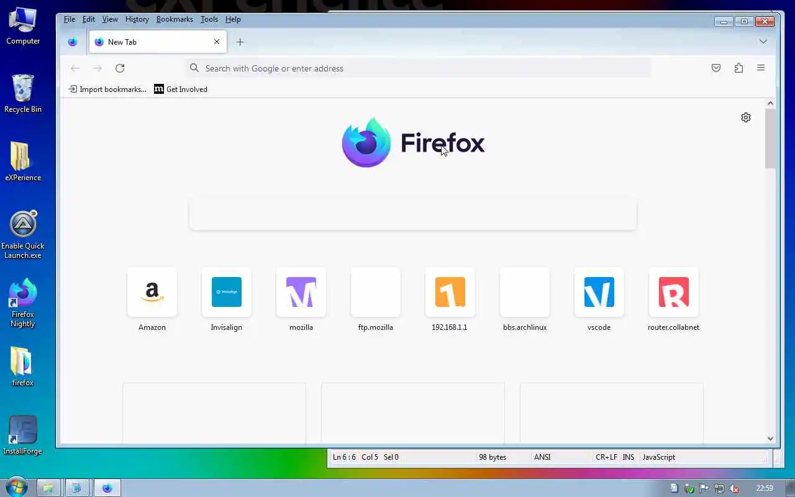The height and width of the screenshot is (497, 795).
Task: Click the Firefox Nightly taskbar button
Action: click(107, 488)
